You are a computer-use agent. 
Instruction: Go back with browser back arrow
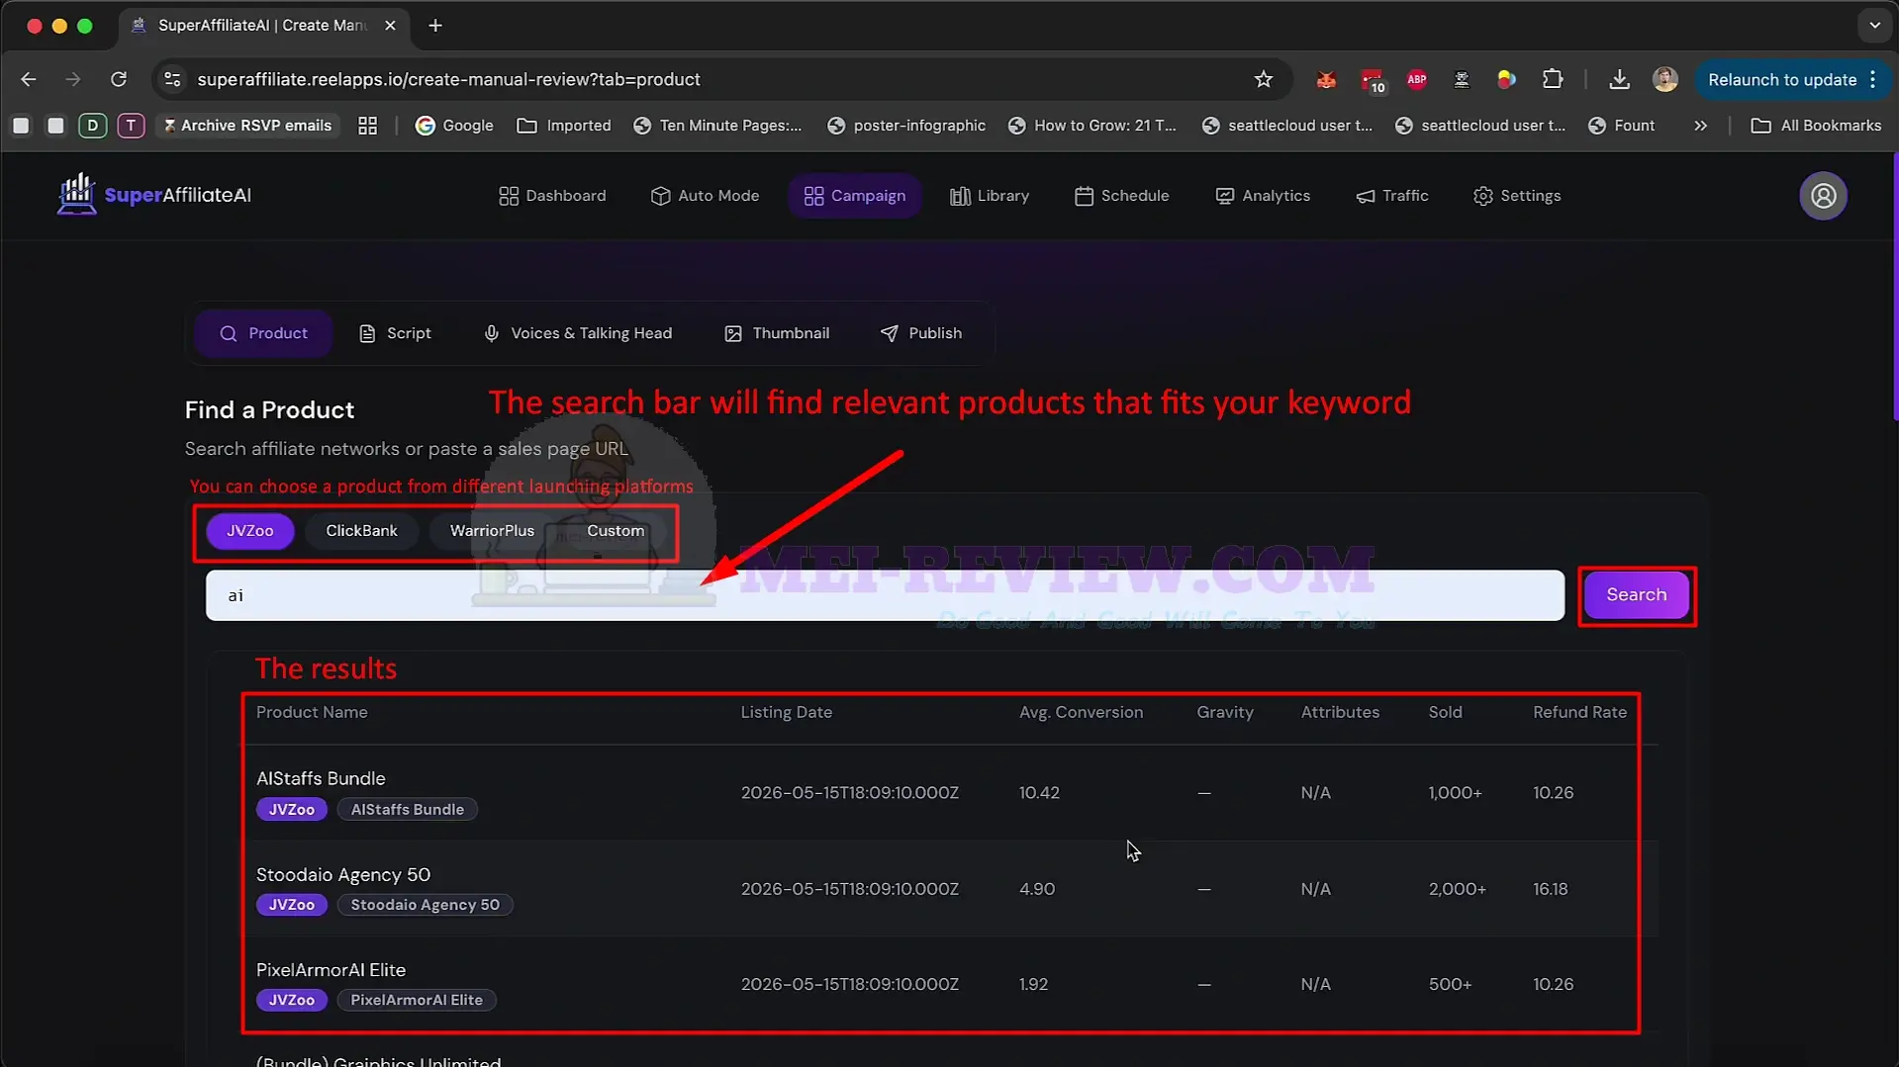(29, 79)
